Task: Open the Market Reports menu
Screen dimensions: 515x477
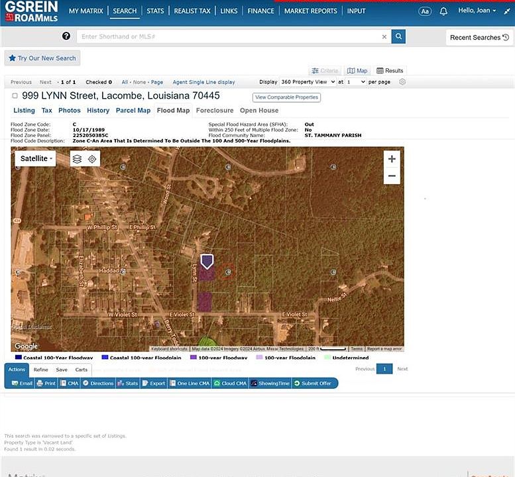Action: [311, 11]
